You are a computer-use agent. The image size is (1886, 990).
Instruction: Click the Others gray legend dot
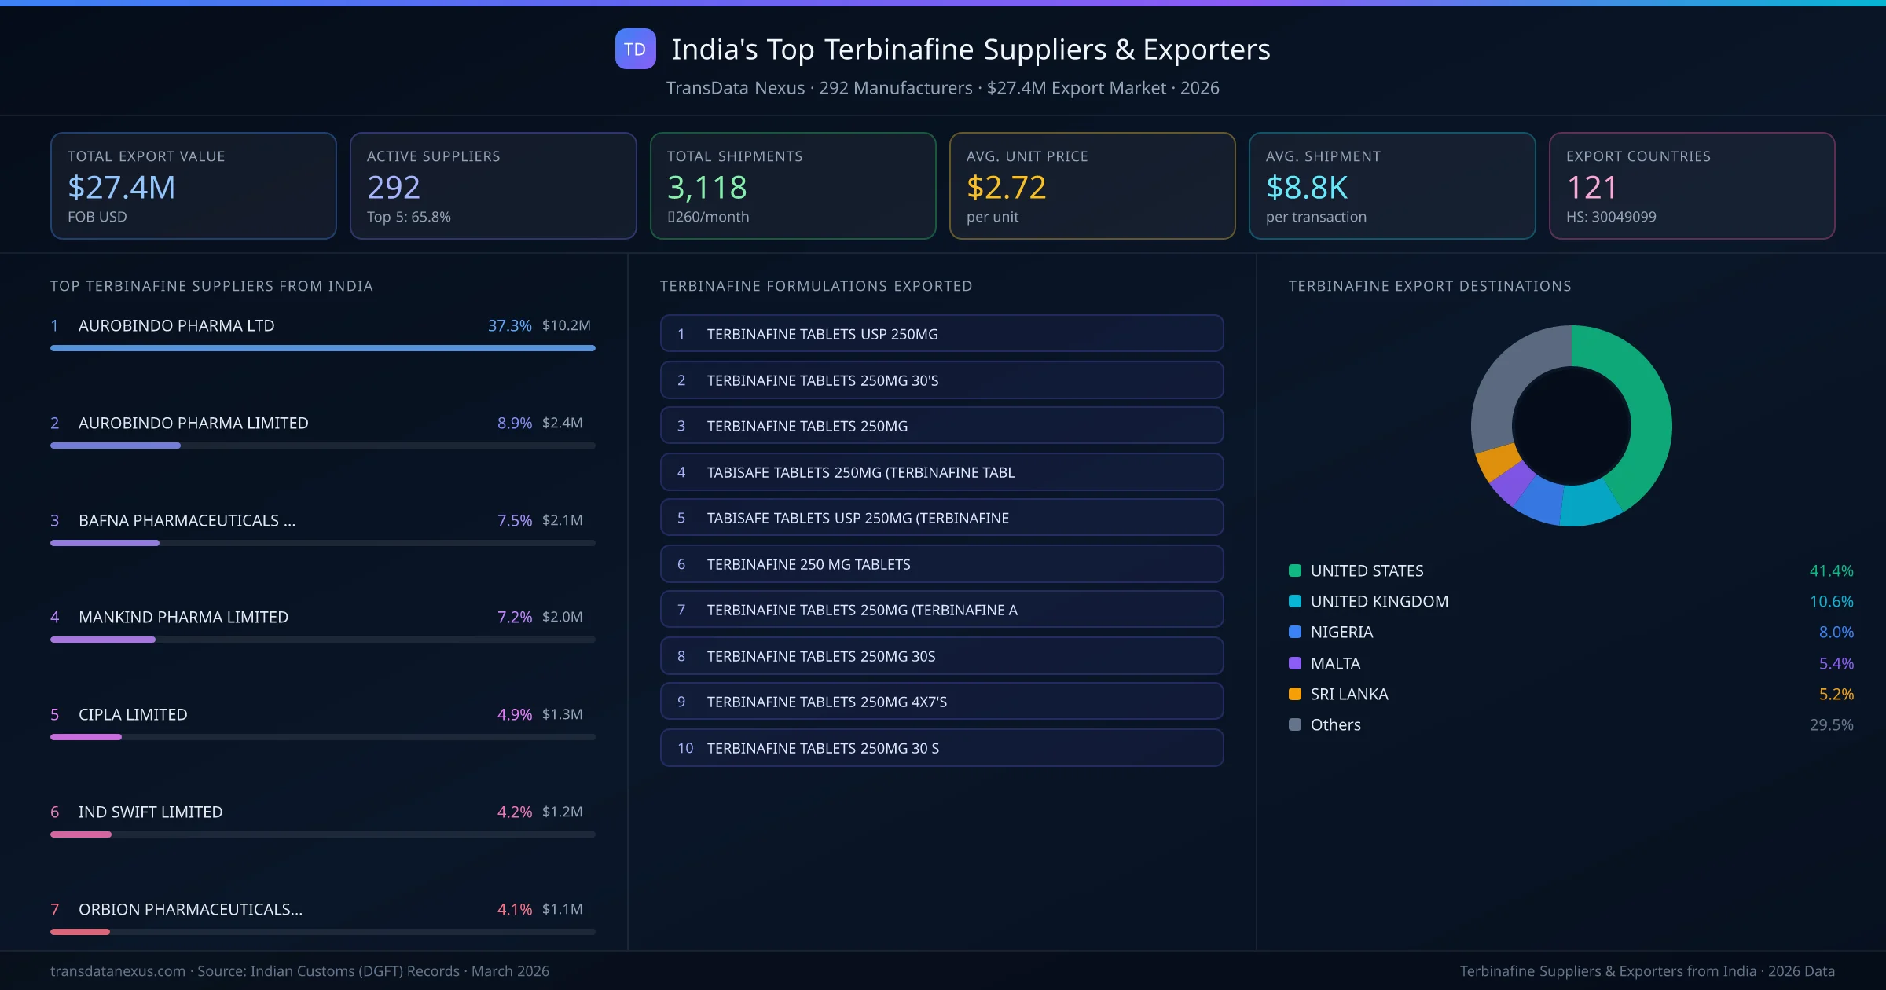pyautogui.click(x=1295, y=724)
